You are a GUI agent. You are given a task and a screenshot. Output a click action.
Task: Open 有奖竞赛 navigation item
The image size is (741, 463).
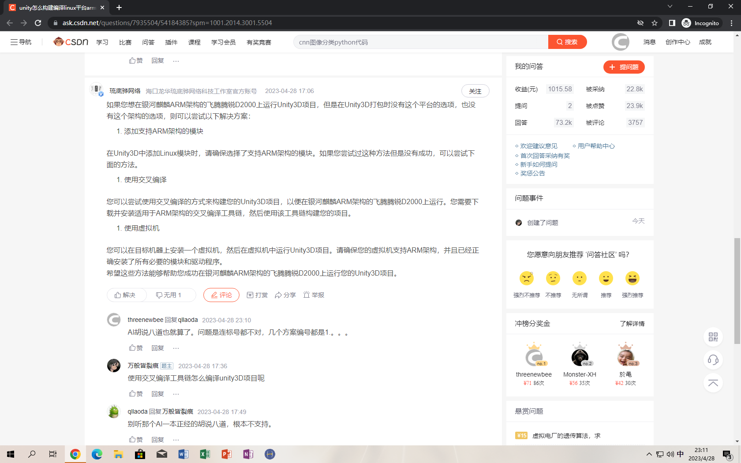click(x=259, y=42)
